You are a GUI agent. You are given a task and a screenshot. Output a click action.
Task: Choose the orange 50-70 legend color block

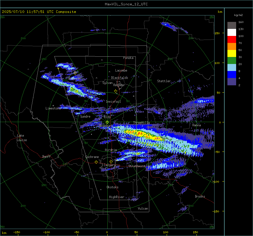(232, 47)
